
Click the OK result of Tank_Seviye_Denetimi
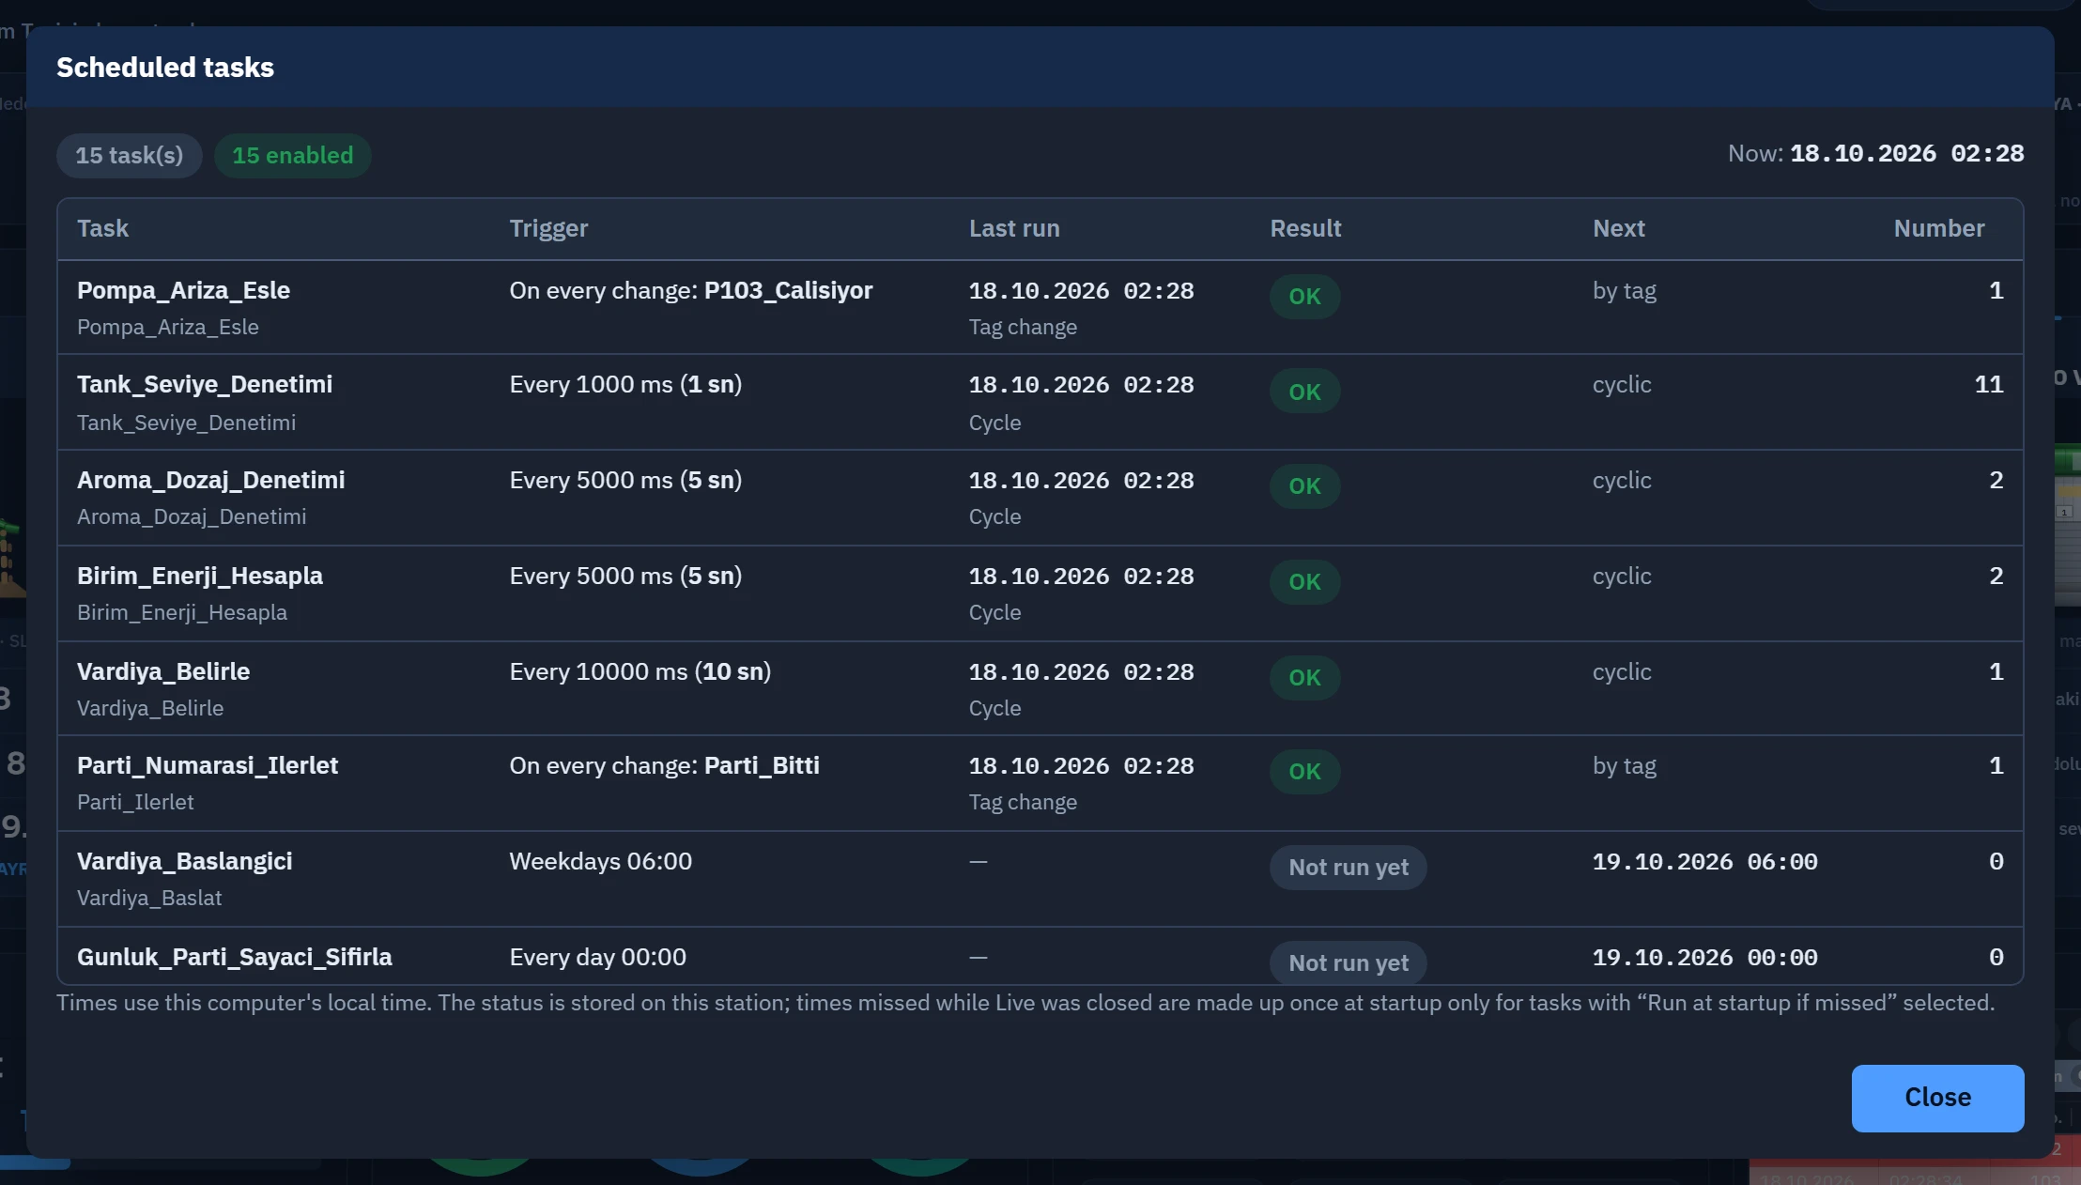[x=1304, y=392]
